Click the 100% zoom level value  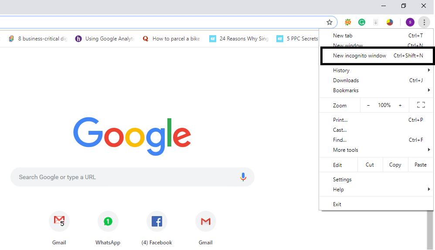pyautogui.click(x=384, y=105)
